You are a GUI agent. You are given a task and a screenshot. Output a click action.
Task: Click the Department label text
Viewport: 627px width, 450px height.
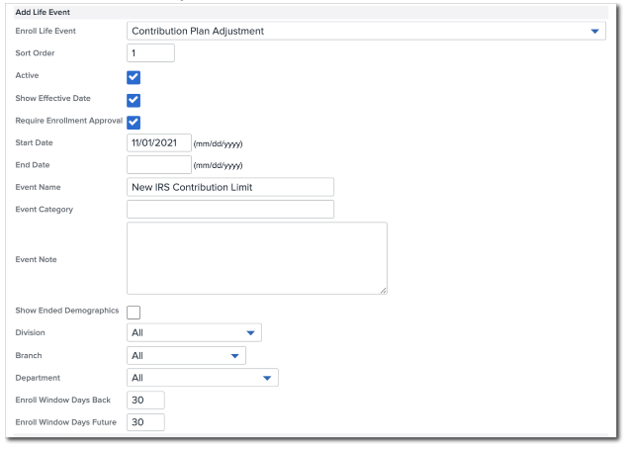[x=38, y=378]
